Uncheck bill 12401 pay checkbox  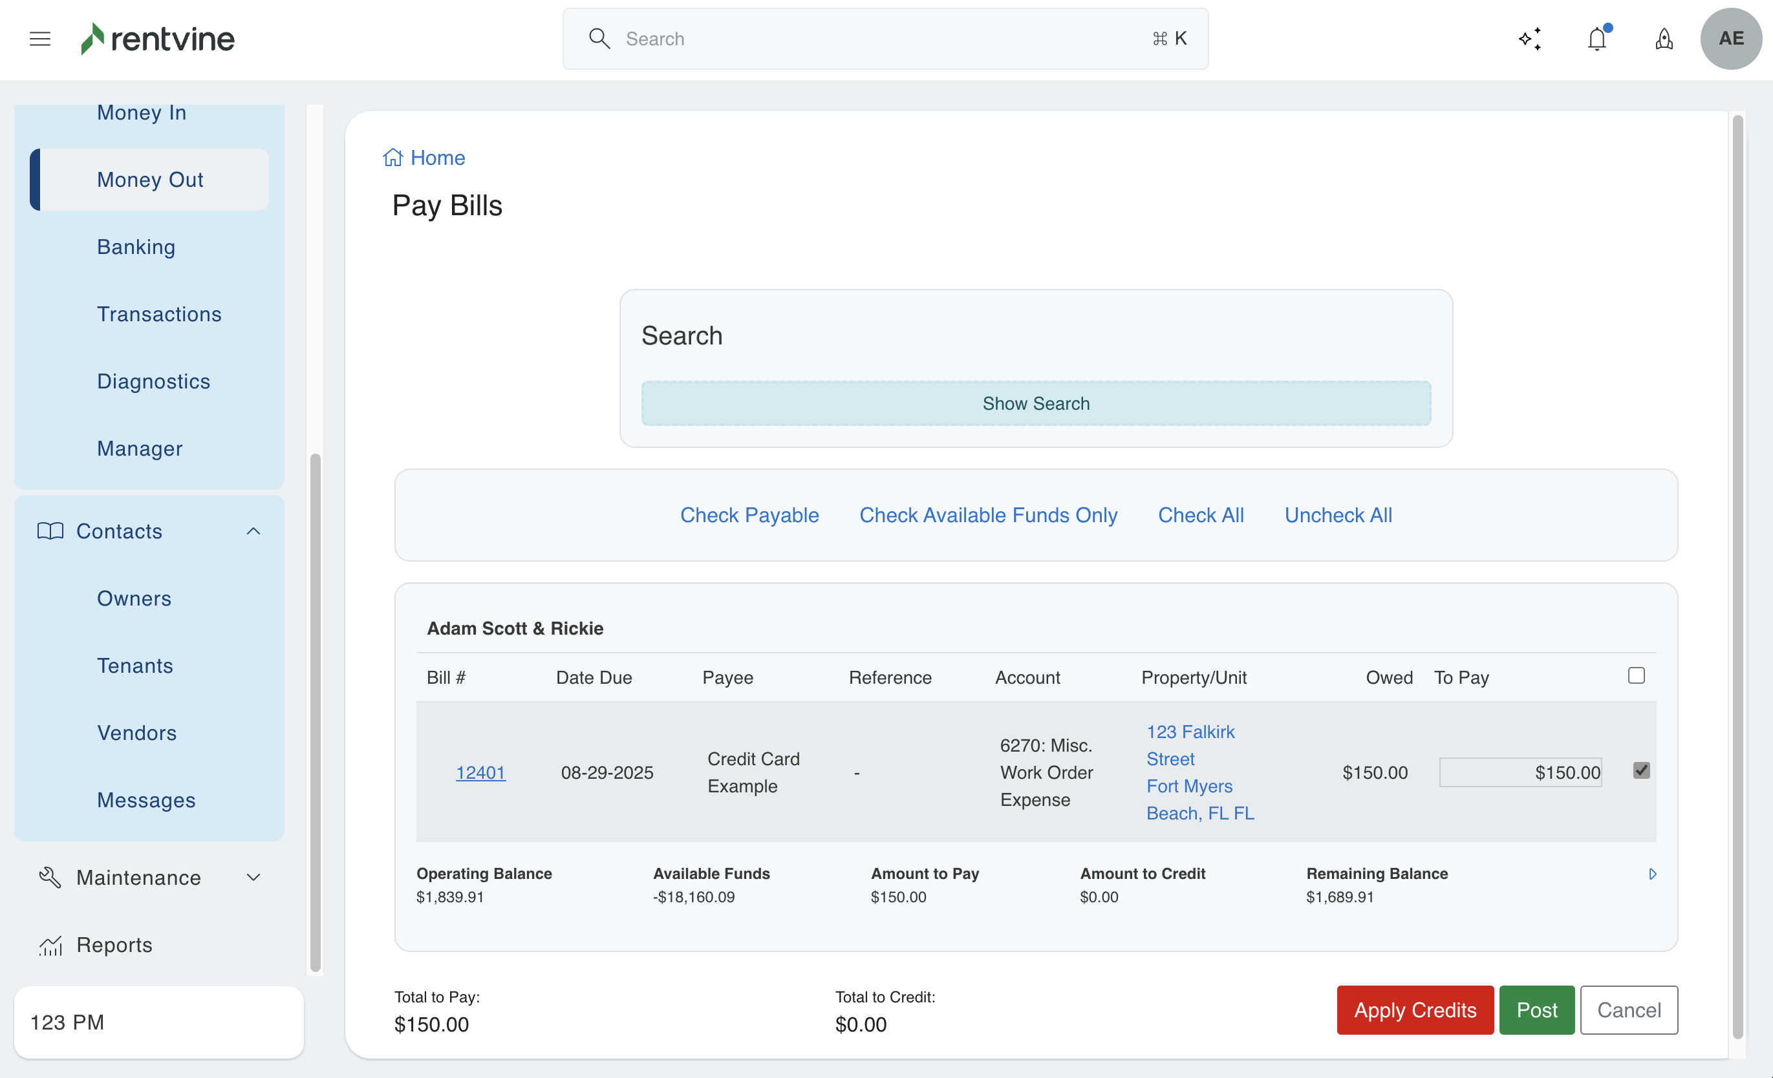point(1641,770)
